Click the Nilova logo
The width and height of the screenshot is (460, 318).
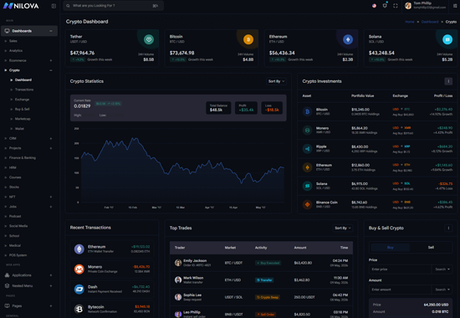click(21, 6)
